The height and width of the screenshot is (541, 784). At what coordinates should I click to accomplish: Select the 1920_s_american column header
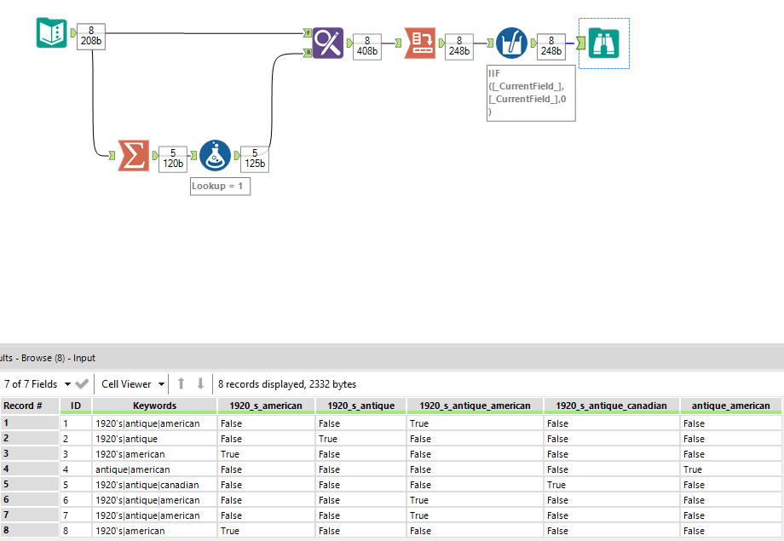266,406
